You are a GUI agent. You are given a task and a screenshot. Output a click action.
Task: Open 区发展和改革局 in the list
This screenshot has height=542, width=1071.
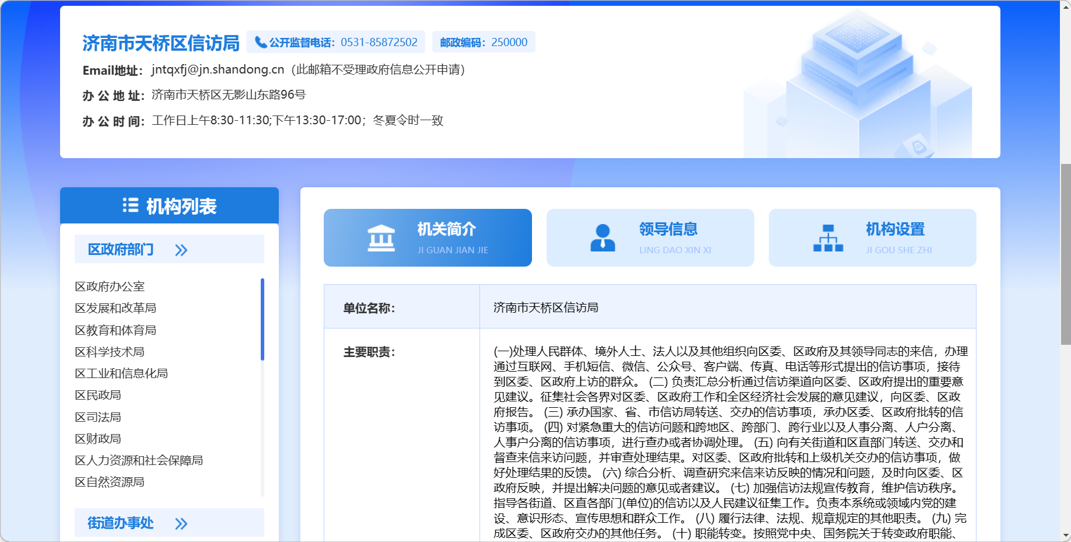(x=116, y=308)
